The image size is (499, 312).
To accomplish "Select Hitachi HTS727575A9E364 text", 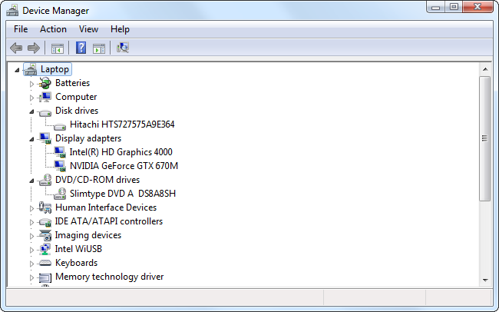I will [x=122, y=124].
